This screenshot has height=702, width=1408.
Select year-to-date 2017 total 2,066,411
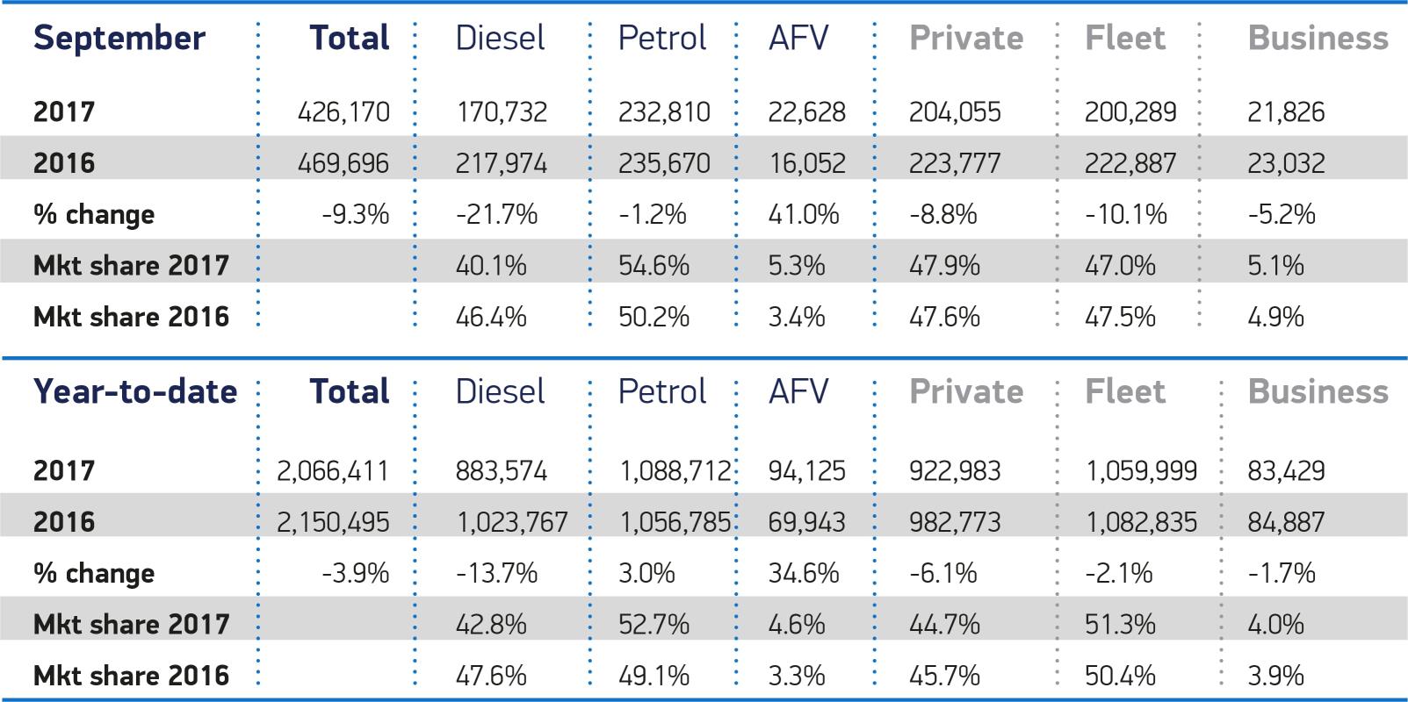(x=333, y=471)
